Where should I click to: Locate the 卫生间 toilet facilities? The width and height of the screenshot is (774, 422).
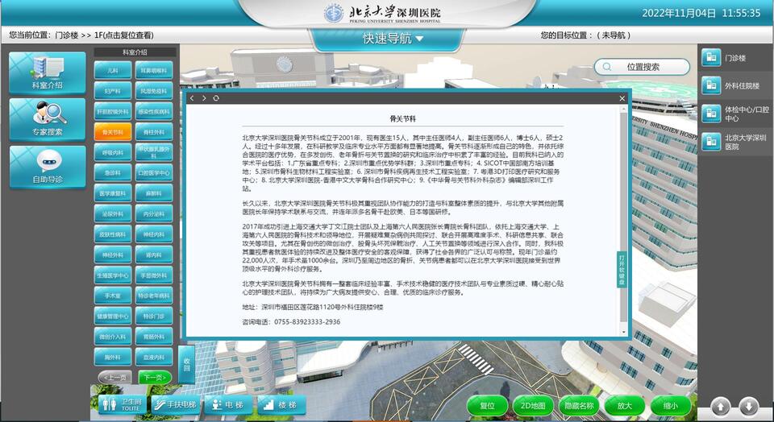pyautogui.click(x=121, y=404)
